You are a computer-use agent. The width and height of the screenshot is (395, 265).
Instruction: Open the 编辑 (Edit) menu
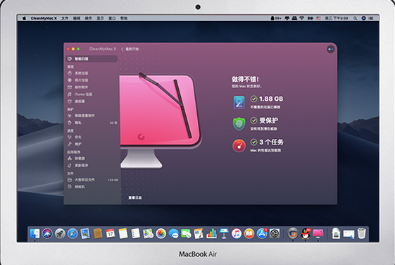(77, 18)
